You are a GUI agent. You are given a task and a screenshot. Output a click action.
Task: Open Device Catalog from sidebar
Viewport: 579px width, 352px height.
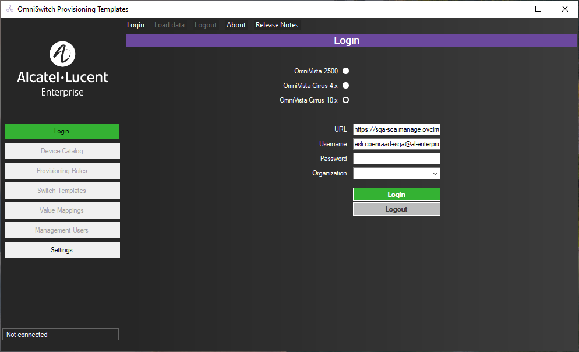click(62, 151)
